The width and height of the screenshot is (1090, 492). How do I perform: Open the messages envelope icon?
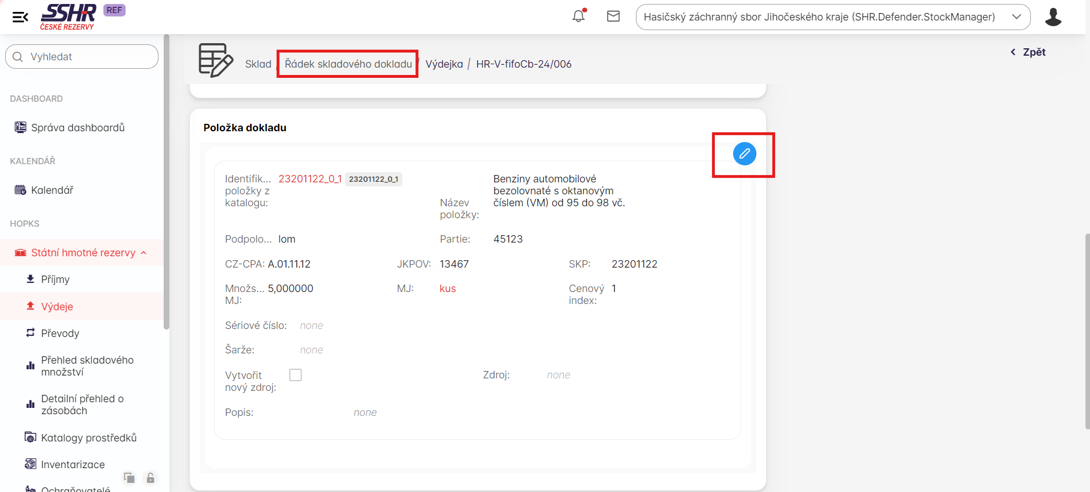point(613,16)
